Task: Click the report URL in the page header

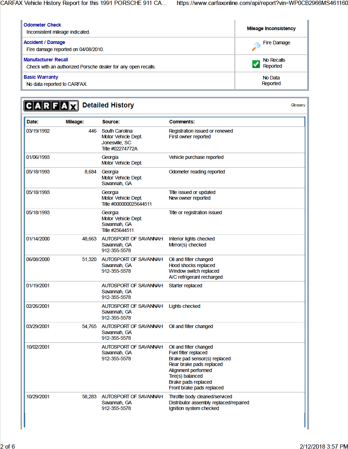Action: pyautogui.click(x=262, y=3)
